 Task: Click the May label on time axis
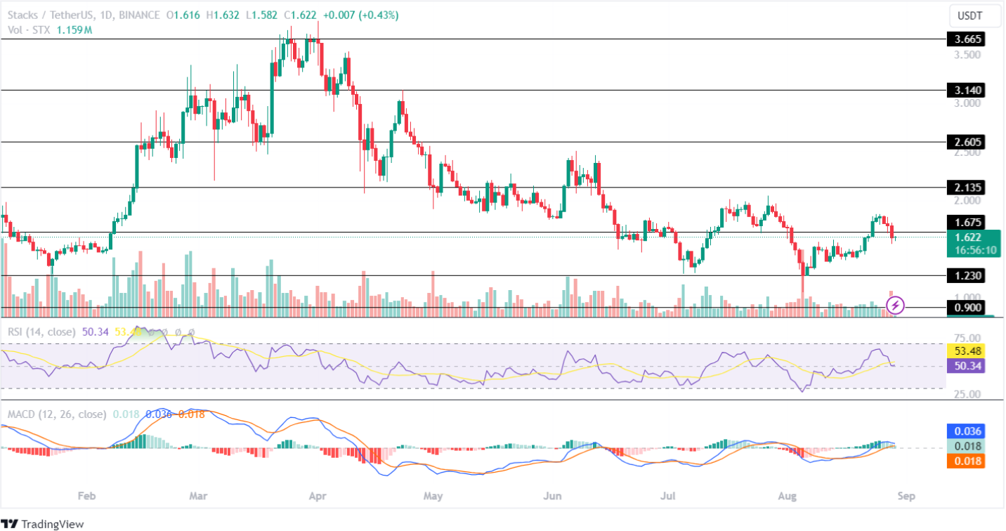click(433, 497)
